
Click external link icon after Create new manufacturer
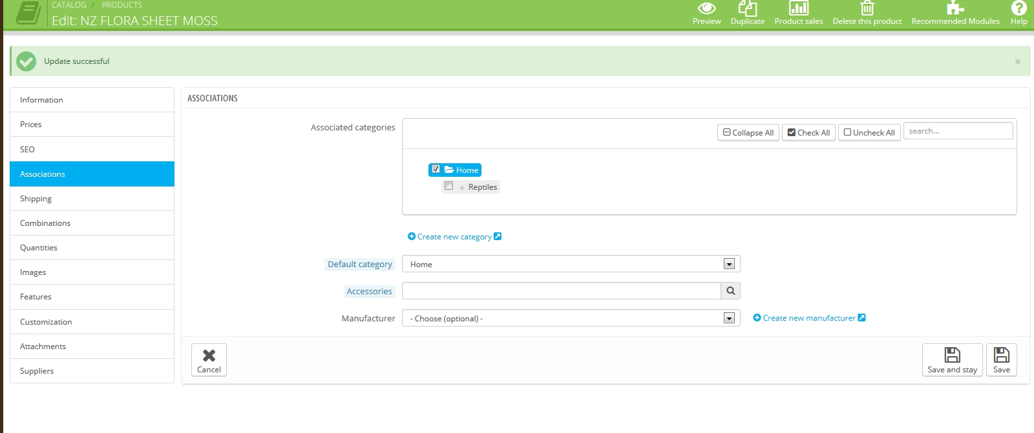(x=861, y=317)
